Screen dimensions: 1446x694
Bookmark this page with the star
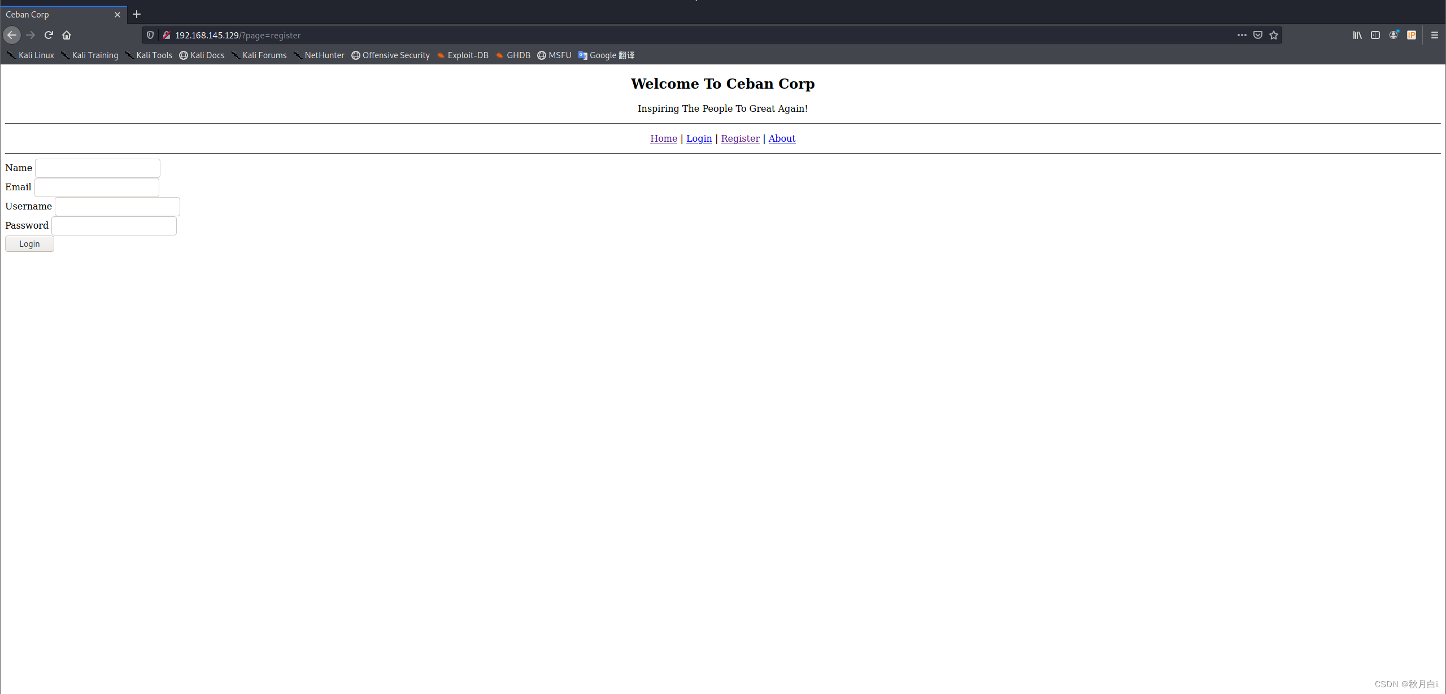click(x=1274, y=35)
